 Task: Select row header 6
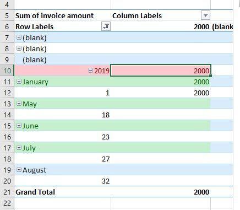[x=7, y=26]
